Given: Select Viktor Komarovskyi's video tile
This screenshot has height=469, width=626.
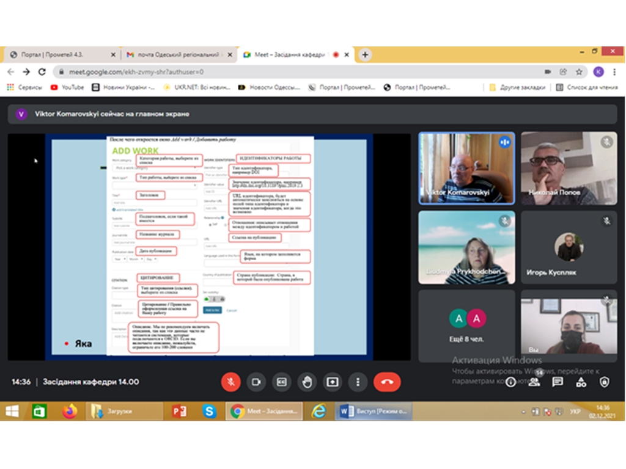Looking at the screenshot, I should click(466, 169).
